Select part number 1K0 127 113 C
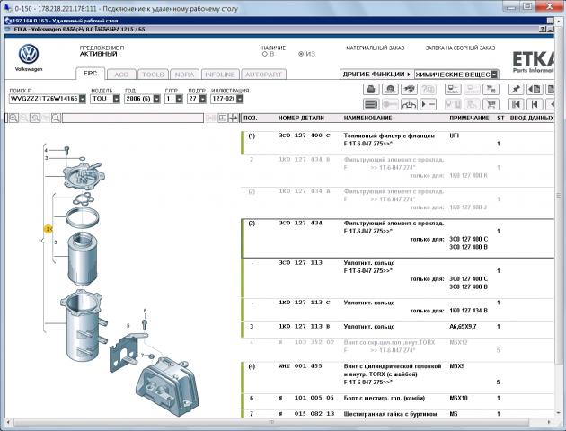This screenshot has width=566, height=431. [x=305, y=303]
